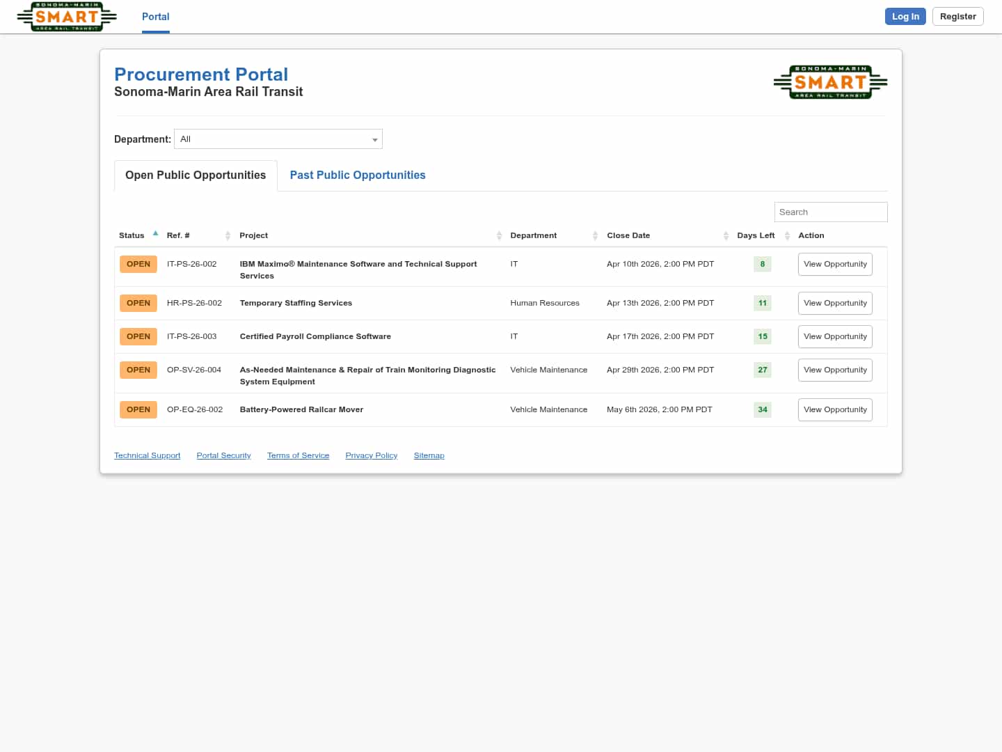Screen dimensions: 1002x752
Task: Open the Portal navigation item
Action: point(156,17)
